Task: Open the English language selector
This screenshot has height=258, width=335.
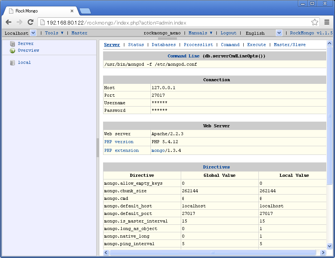Action: [x=279, y=33]
